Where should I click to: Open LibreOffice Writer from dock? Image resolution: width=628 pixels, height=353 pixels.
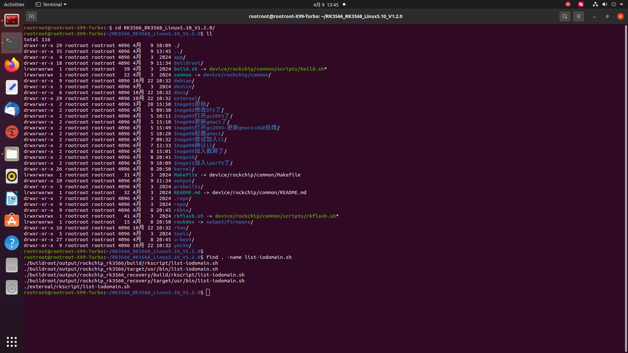click(12, 198)
